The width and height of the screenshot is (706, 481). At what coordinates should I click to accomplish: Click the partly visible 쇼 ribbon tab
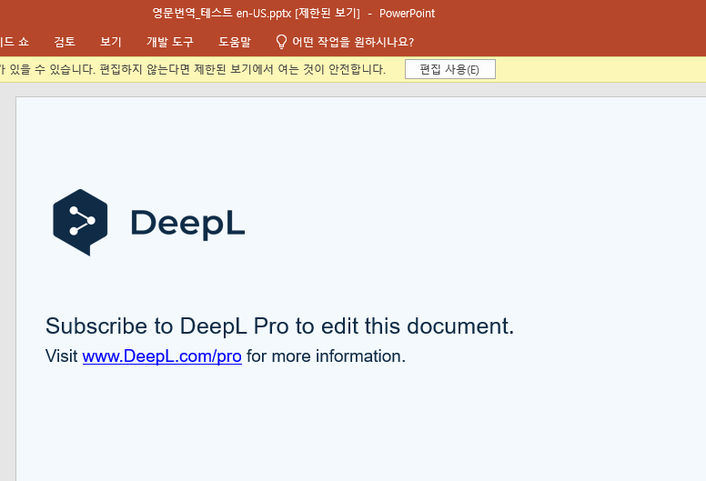coord(15,42)
